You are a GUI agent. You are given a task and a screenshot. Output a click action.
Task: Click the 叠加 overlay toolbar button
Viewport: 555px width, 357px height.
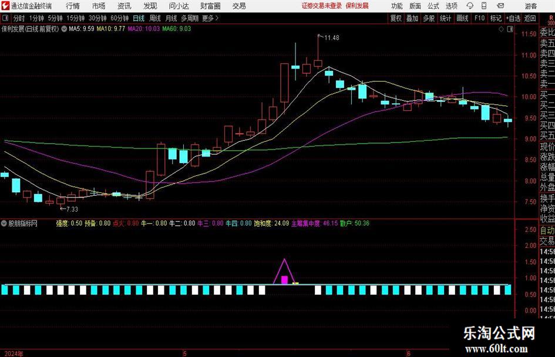[x=412, y=18]
